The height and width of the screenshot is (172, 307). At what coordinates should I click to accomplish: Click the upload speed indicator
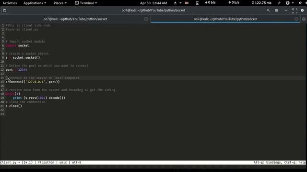point(234,3)
